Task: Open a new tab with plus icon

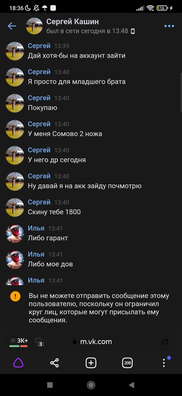Action: coord(91,363)
